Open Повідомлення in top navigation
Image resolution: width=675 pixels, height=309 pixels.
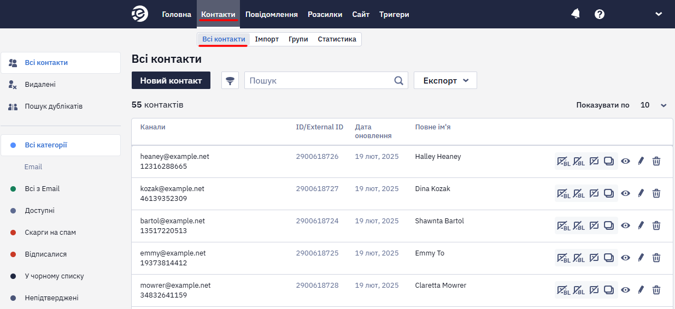point(272,14)
